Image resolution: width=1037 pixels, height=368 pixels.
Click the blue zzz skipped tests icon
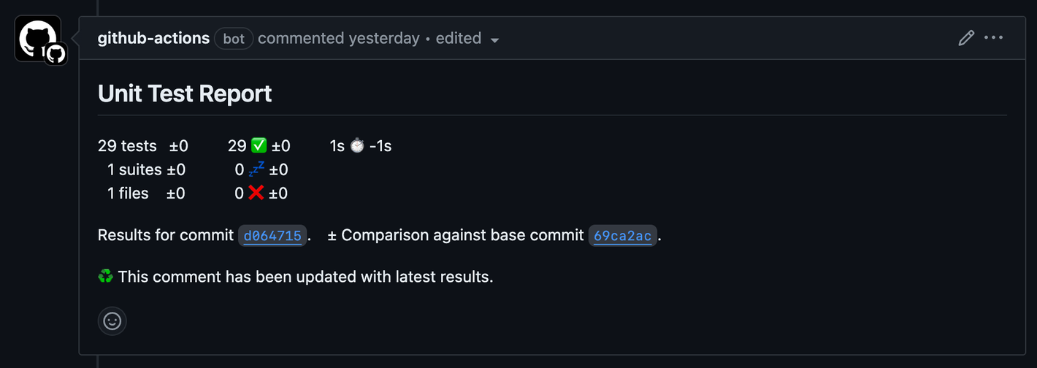(256, 169)
